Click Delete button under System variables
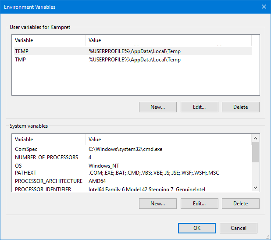The width and height of the screenshot is (271, 240). tap(241, 204)
